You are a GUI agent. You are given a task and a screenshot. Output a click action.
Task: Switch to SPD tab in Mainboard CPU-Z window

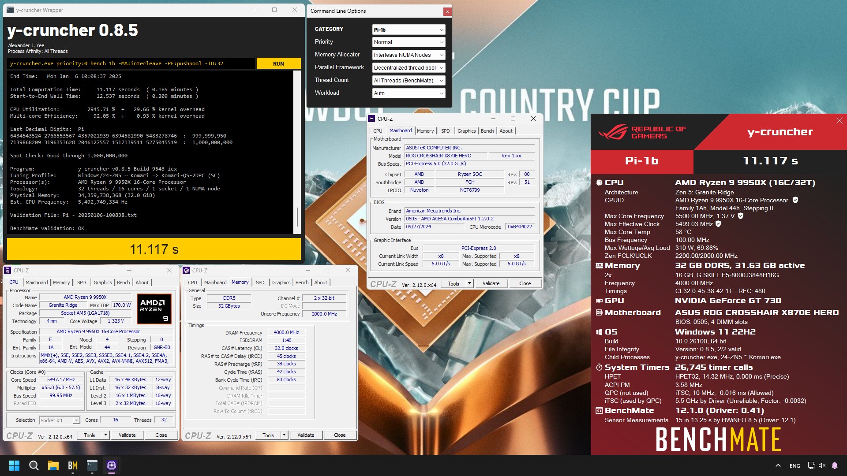pyautogui.click(x=446, y=131)
